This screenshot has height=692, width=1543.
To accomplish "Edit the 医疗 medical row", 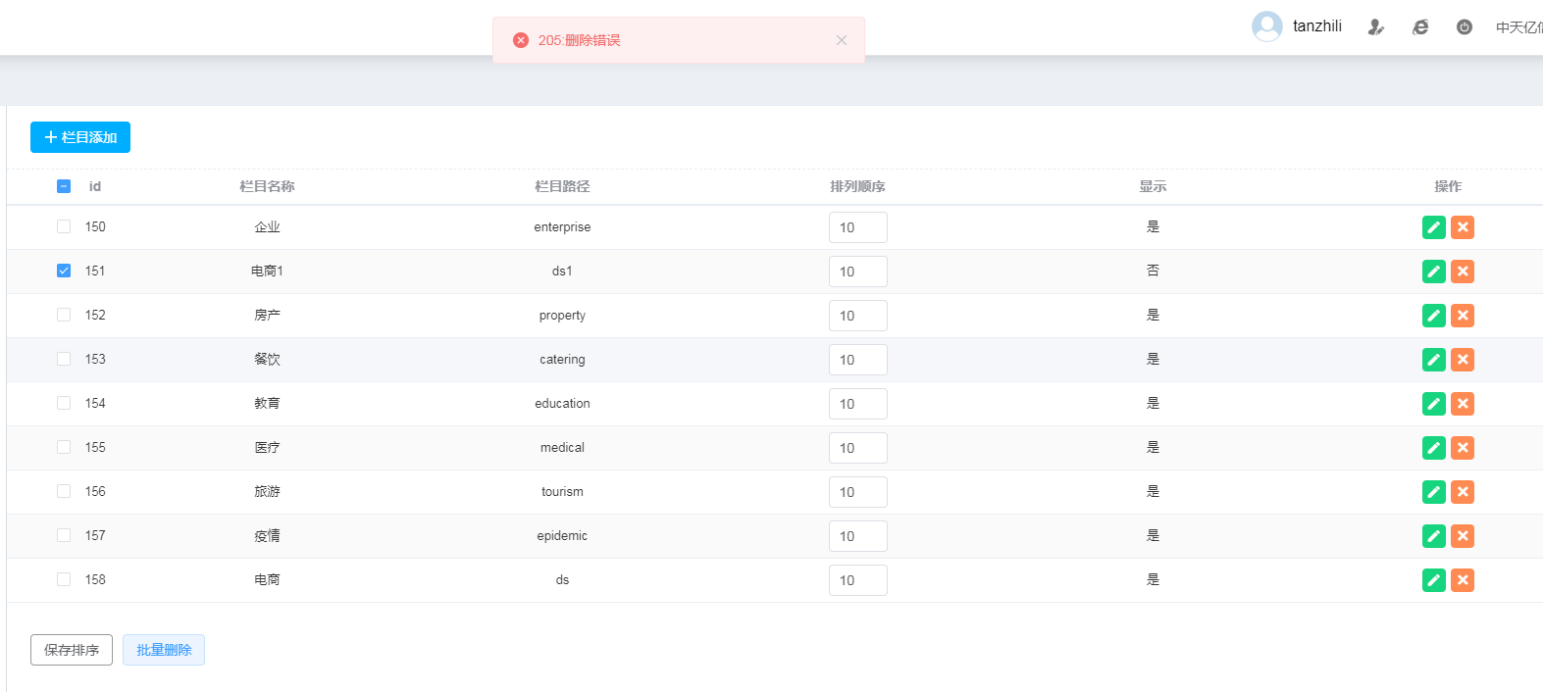I will click(x=1433, y=448).
